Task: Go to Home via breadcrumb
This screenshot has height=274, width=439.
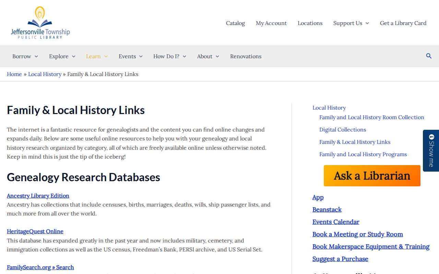Action: [x=14, y=74]
